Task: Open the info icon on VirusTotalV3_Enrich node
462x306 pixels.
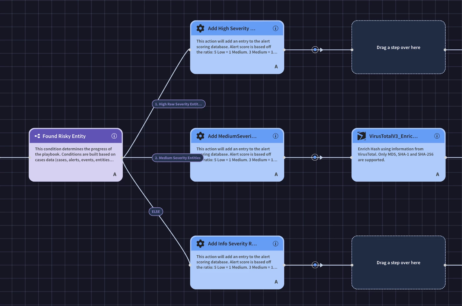Action: 437,136
